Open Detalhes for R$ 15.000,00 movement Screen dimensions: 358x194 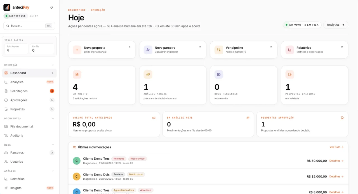pyautogui.click(x=336, y=176)
